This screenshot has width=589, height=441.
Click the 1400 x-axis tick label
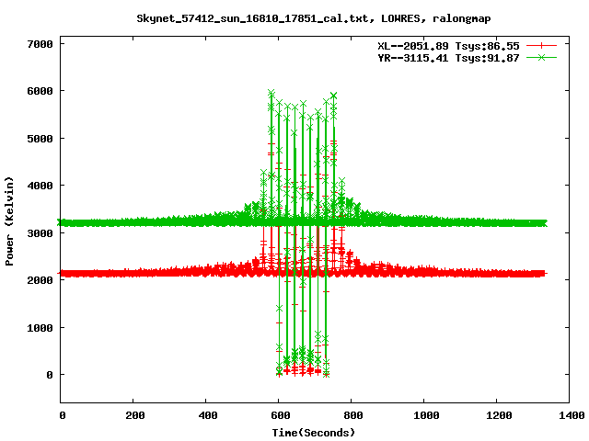(x=572, y=415)
